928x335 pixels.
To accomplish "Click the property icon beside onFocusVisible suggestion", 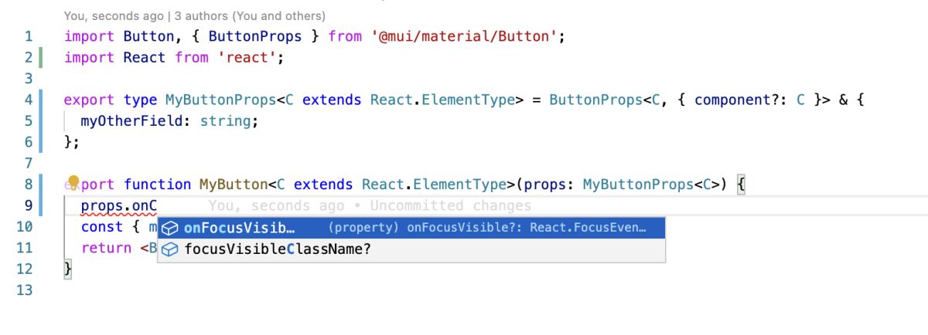I will click(x=171, y=228).
